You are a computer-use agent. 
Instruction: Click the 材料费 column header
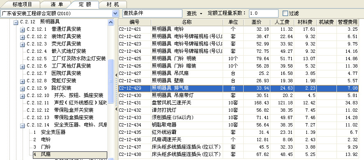coord(305,23)
